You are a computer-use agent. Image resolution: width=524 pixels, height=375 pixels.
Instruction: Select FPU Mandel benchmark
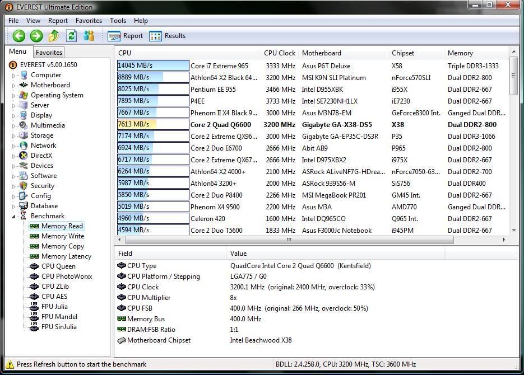[59, 317]
